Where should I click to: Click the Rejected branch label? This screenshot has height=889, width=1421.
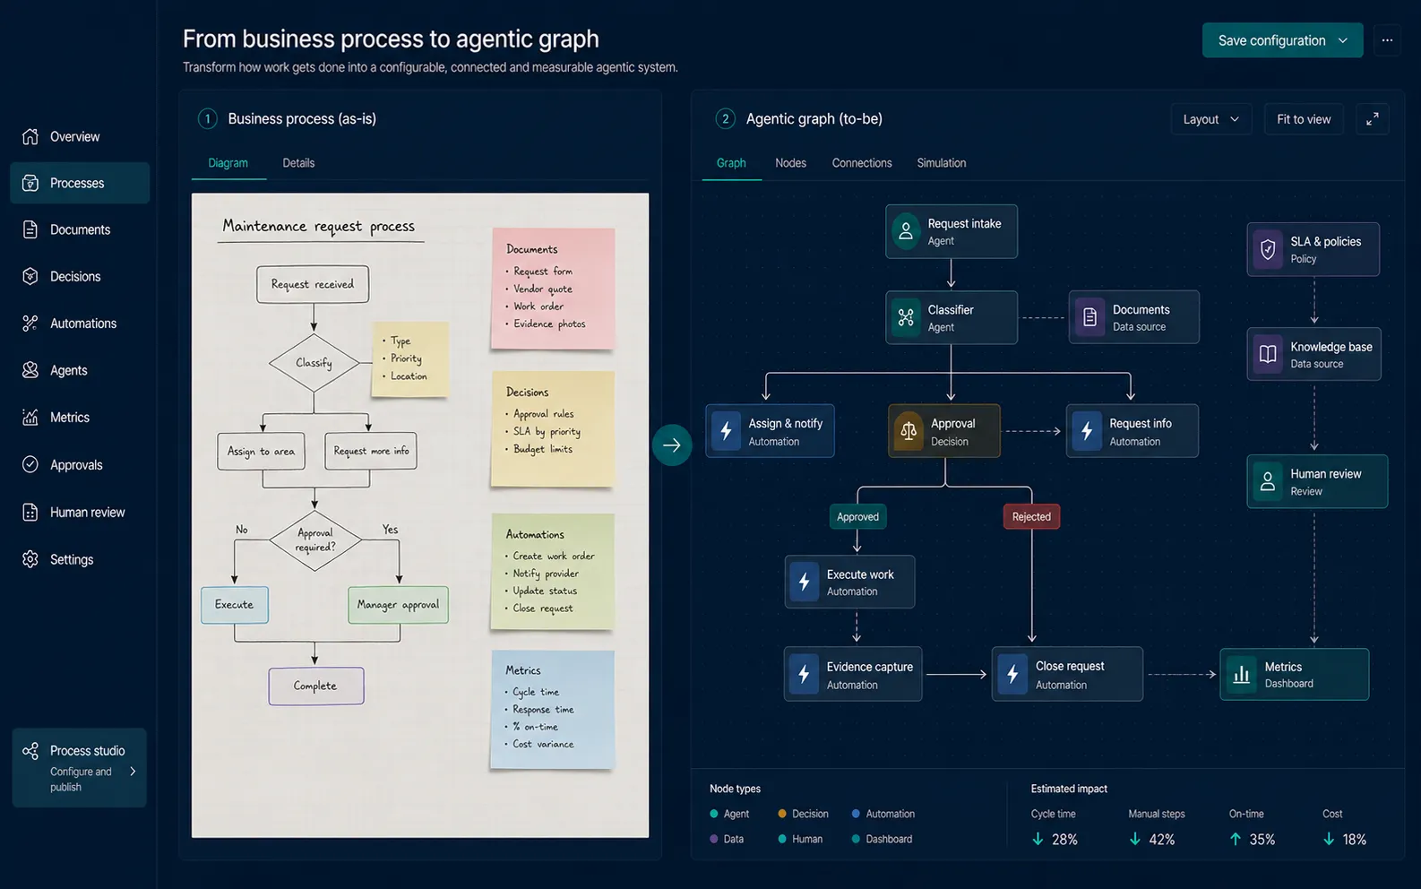pos(1031,516)
